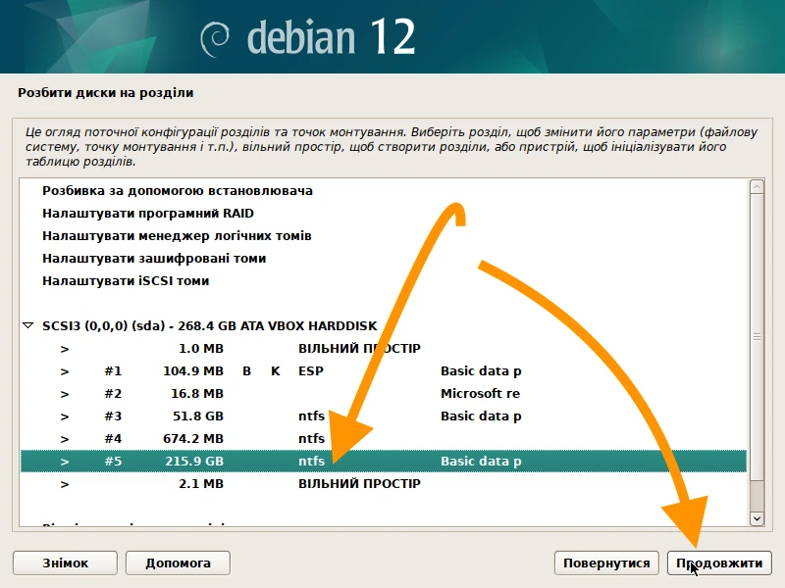Select the SCSI3 (0,0,0) (sda) VBOX HARDDISK row
Image resolution: width=785 pixels, height=588 pixels.
click(384, 326)
